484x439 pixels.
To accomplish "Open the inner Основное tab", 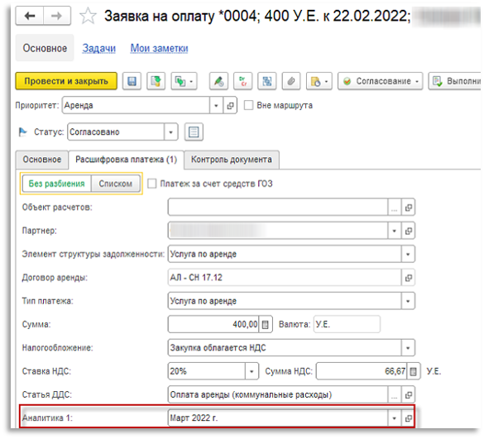I will pyautogui.click(x=42, y=160).
